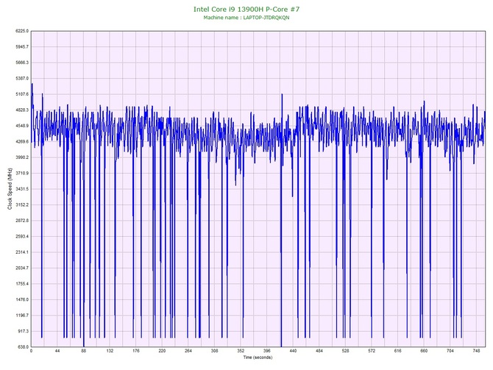Click the 638.0 y-axis value
The height and width of the screenshot is (370, 493).
coord(24,346)
